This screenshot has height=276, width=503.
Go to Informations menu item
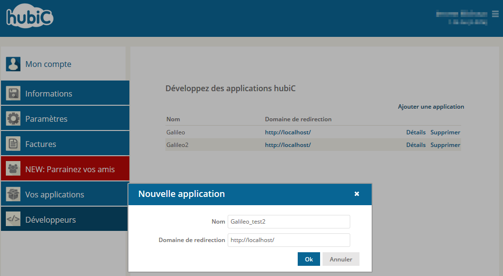(65, 93)
